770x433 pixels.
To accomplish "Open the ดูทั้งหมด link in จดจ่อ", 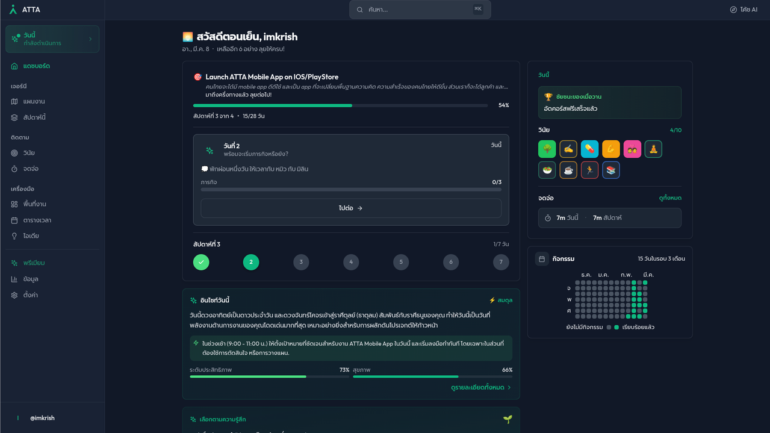I will 670,198.
